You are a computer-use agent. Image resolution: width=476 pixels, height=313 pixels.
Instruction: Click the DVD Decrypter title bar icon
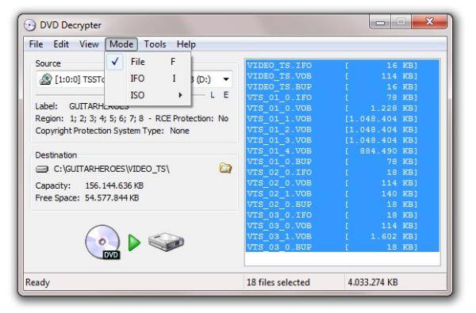click(30, 25)
